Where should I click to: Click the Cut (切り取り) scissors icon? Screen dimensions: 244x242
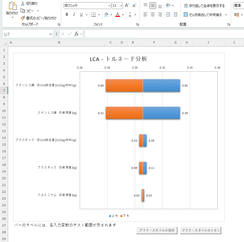pyautogui.click(x=23, y=3)
